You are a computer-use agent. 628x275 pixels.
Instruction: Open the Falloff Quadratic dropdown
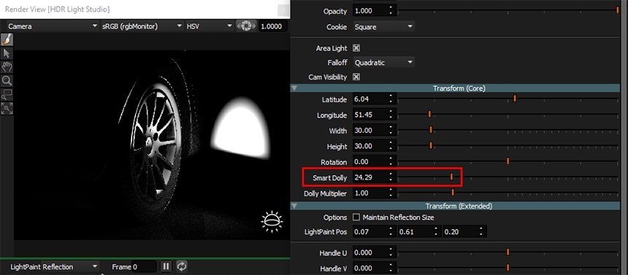pyautogui.click(x=383, y=63)
